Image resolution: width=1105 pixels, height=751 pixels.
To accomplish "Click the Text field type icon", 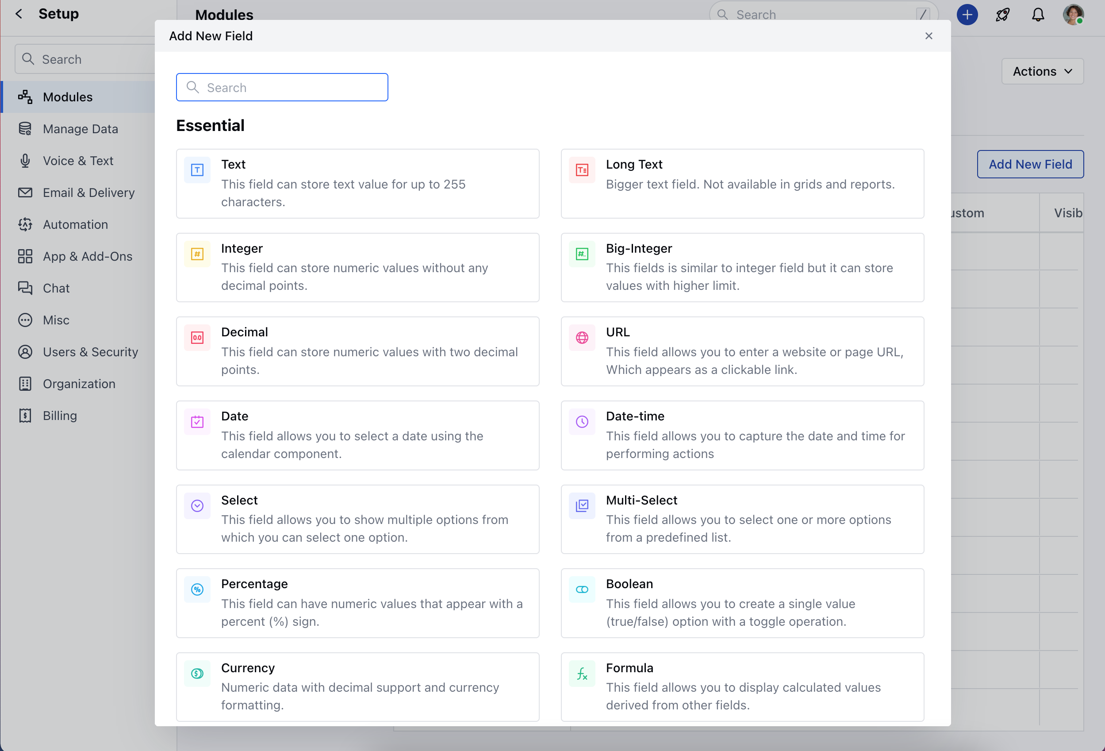I will [x=197, y=170].
